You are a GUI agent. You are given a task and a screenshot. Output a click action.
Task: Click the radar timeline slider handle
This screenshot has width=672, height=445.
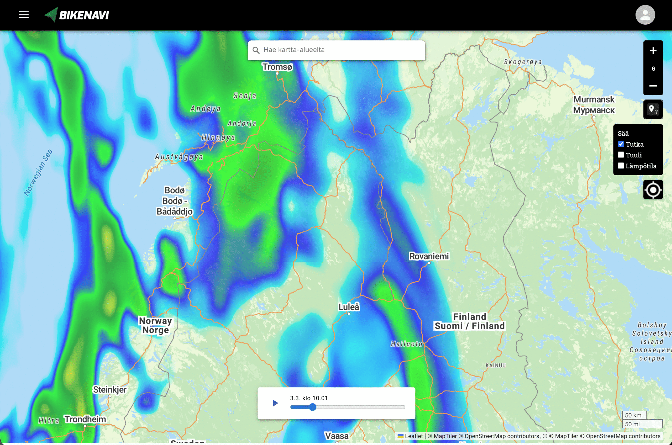click(312, 407)
